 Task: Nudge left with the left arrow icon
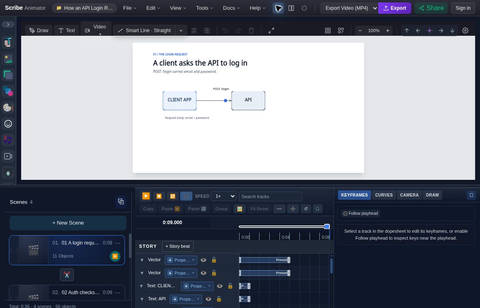pyautogui.click(x=418, y=31)
